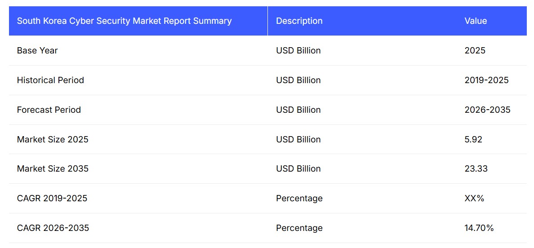This screenshot has height=248, width=534.
Task: Click the 5.92 market size value
Action: point(473,140)
